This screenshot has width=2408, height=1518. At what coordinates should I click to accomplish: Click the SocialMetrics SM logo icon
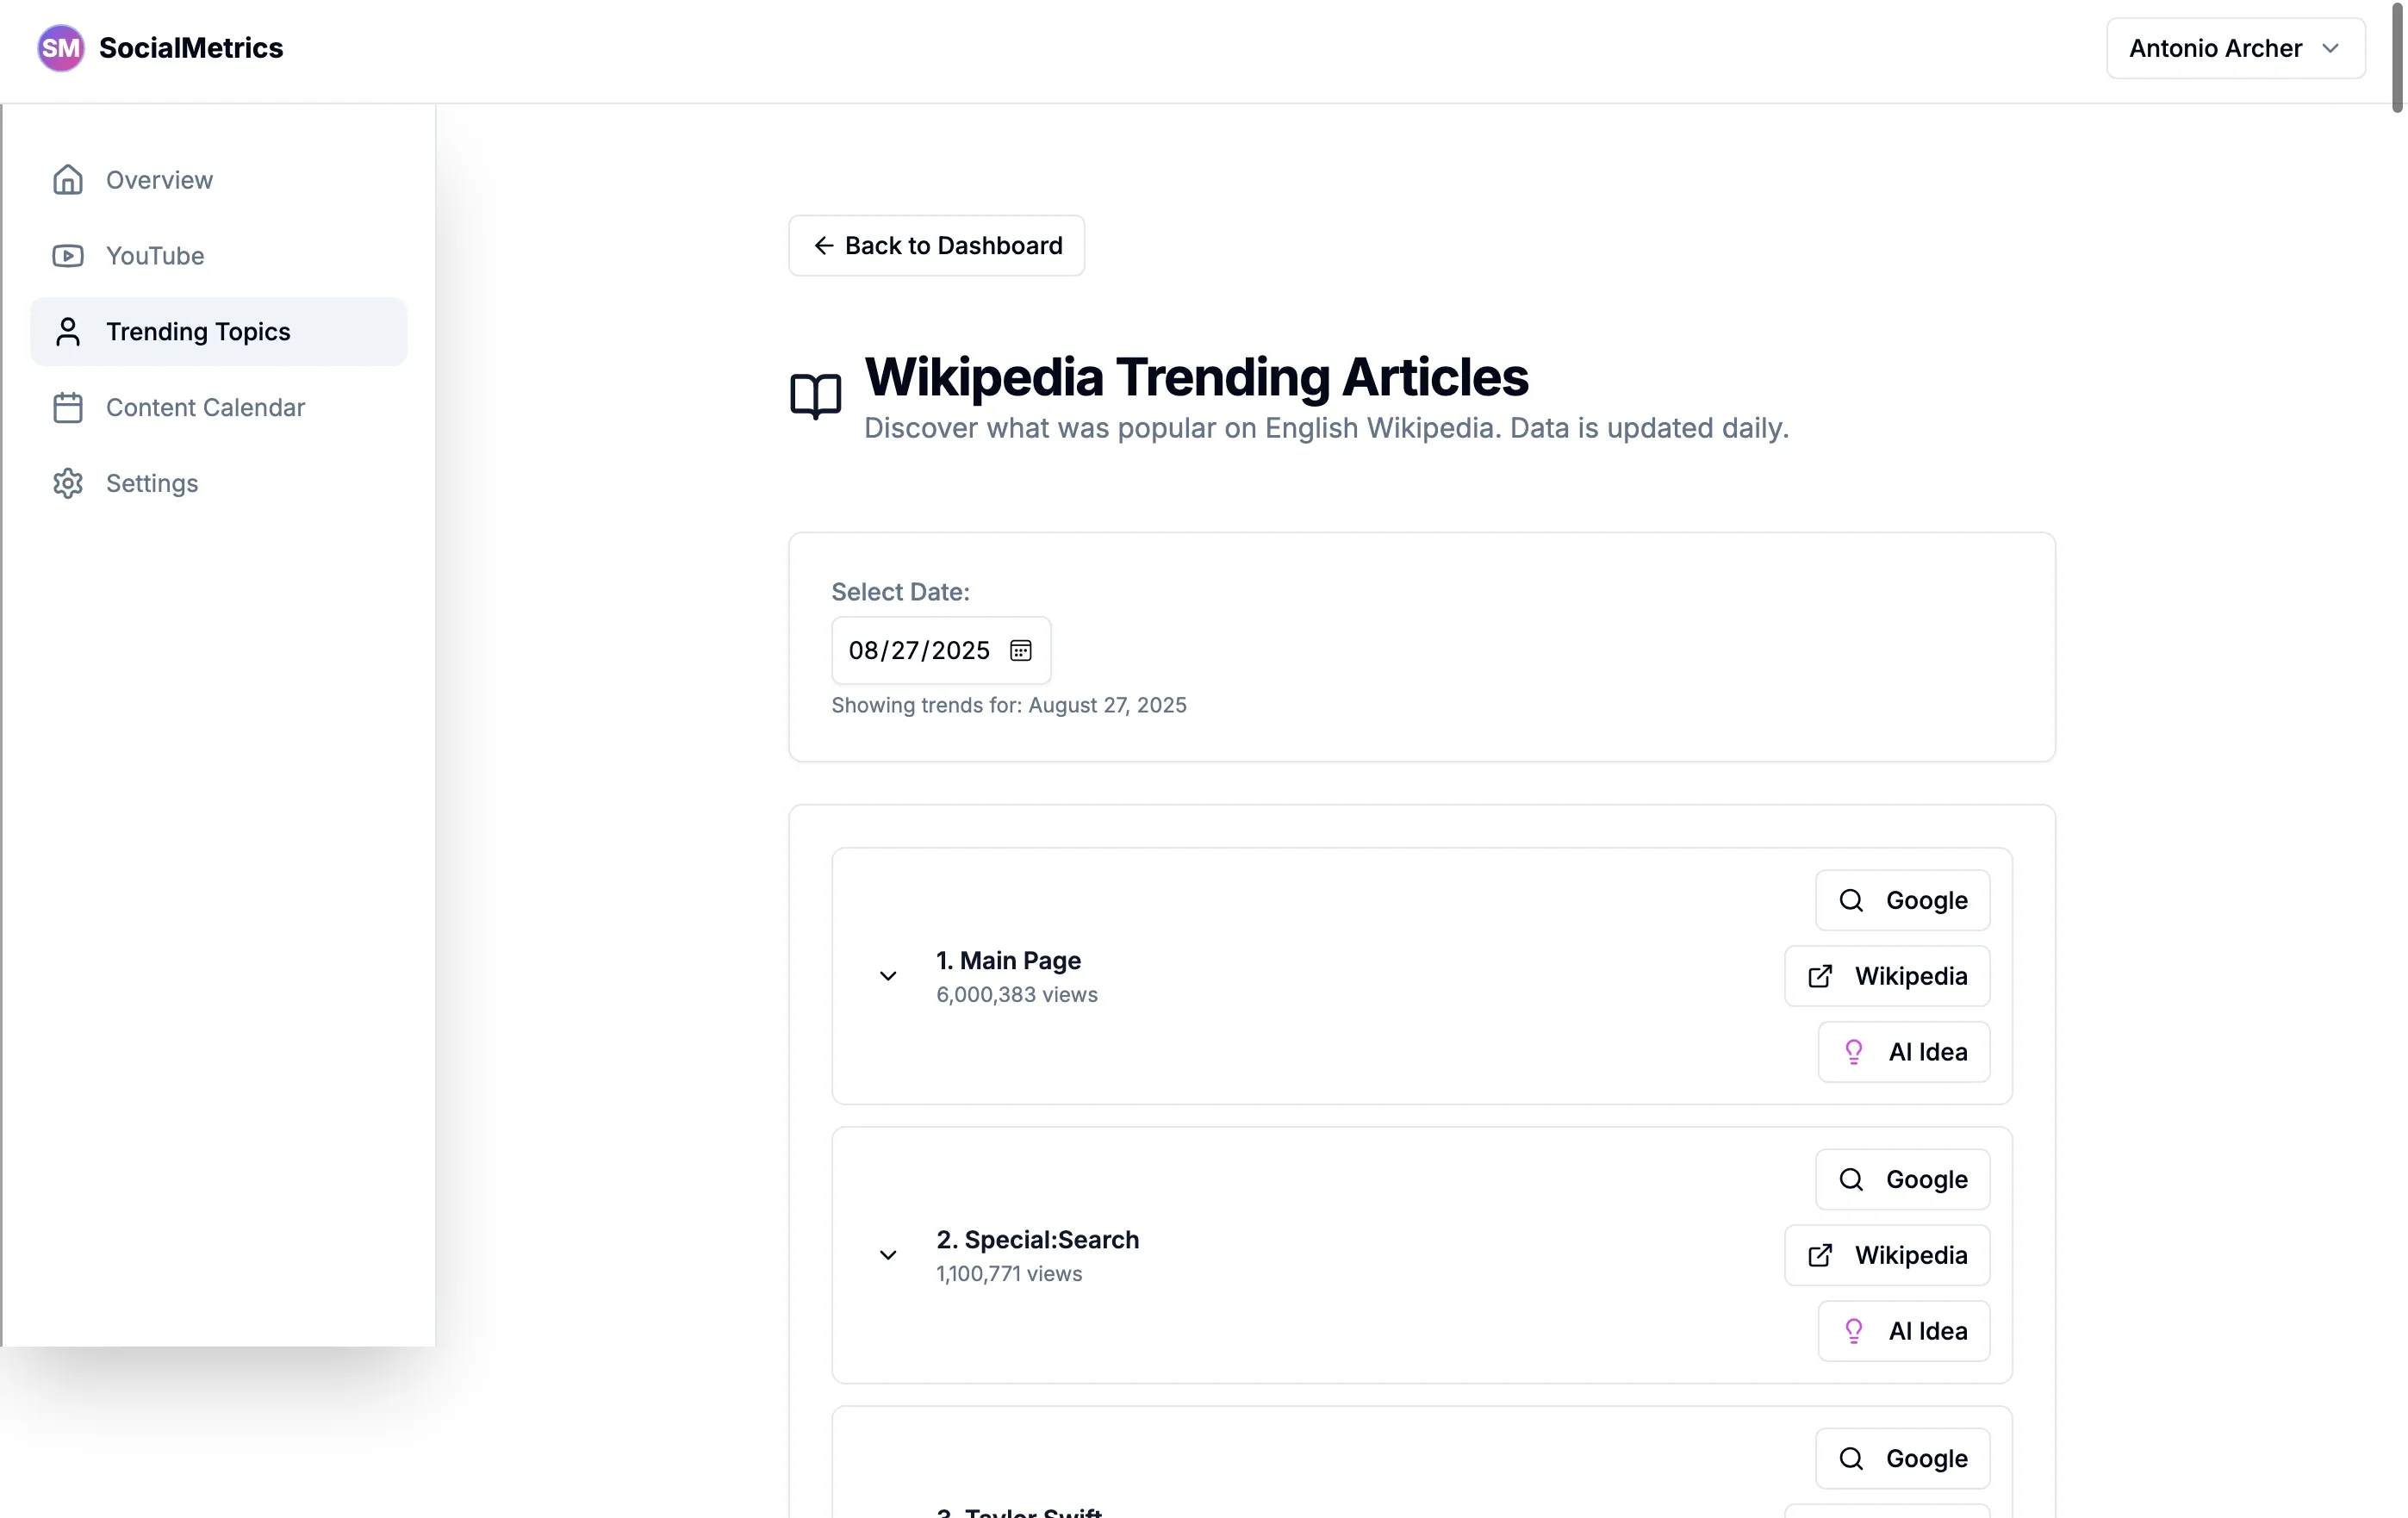[x=60, y=48]
